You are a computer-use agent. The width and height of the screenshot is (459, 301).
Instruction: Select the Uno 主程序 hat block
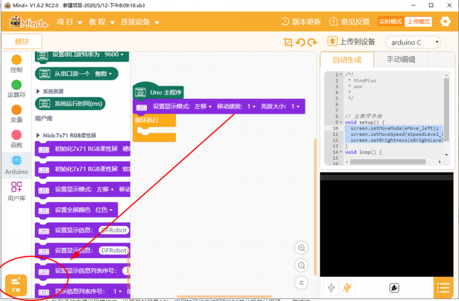coord(159,92)
